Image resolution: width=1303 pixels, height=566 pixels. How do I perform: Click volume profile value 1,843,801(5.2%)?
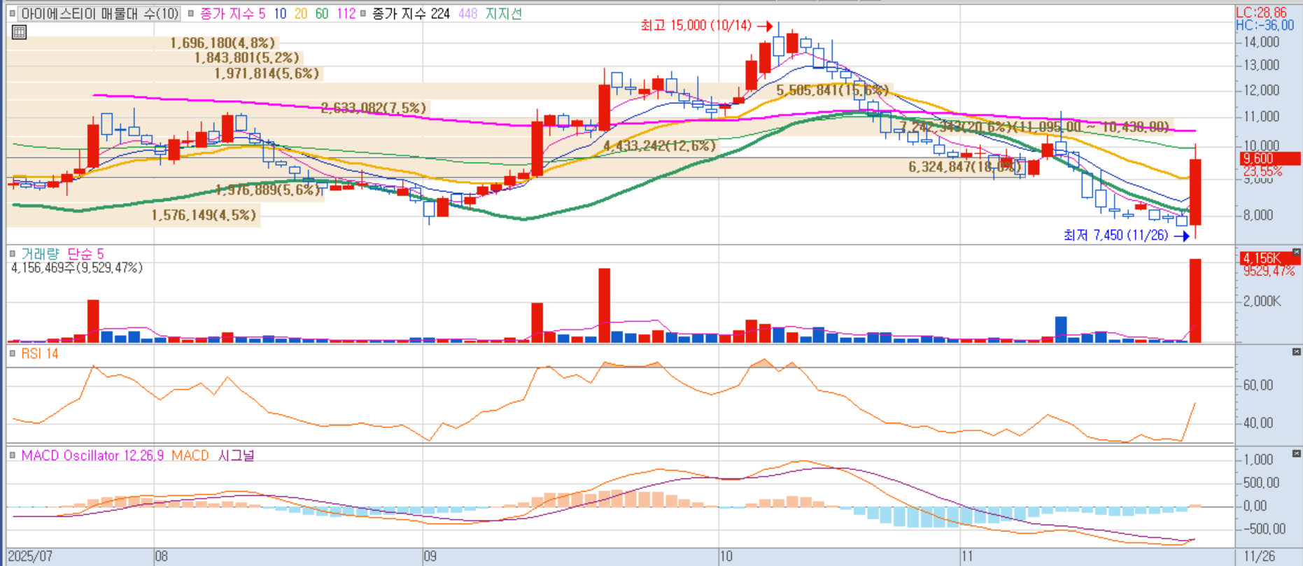tap(247, 57)
